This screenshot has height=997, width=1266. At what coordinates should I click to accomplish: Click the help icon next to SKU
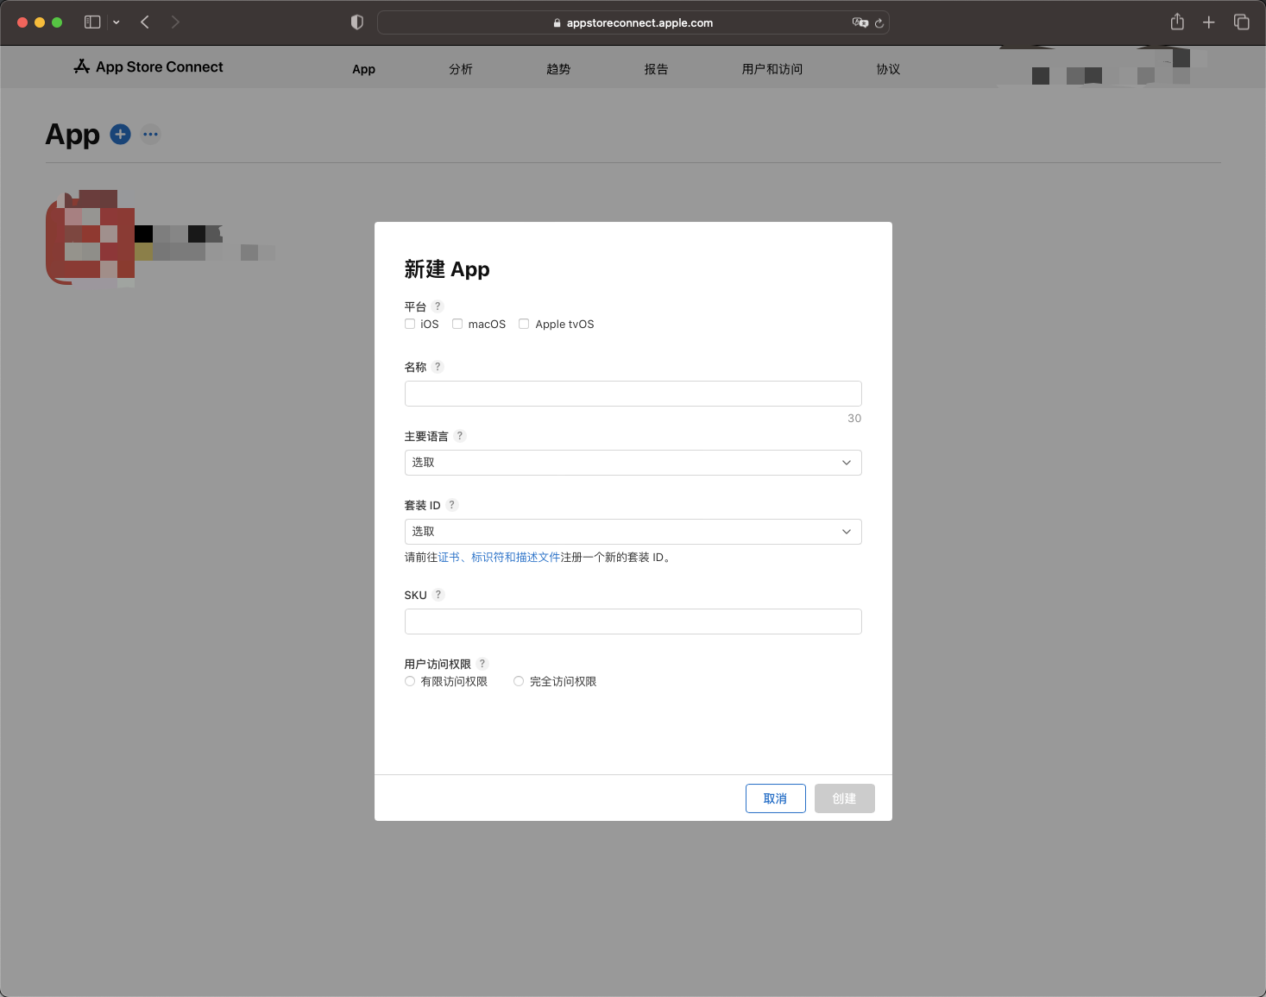point(438,595)
